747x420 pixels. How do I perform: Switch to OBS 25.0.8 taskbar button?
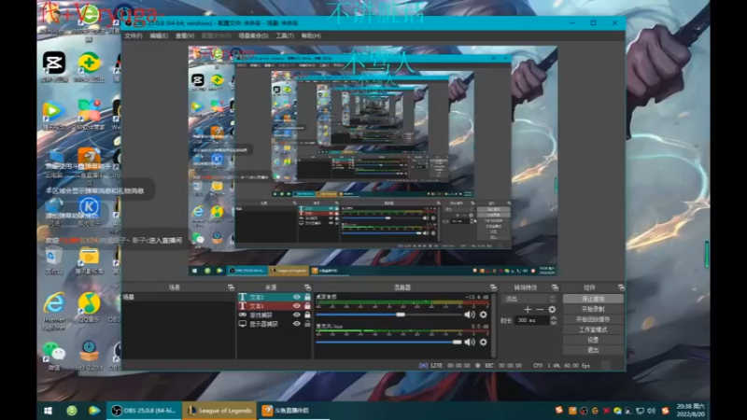pyautogui.click(x=144, y=411)
